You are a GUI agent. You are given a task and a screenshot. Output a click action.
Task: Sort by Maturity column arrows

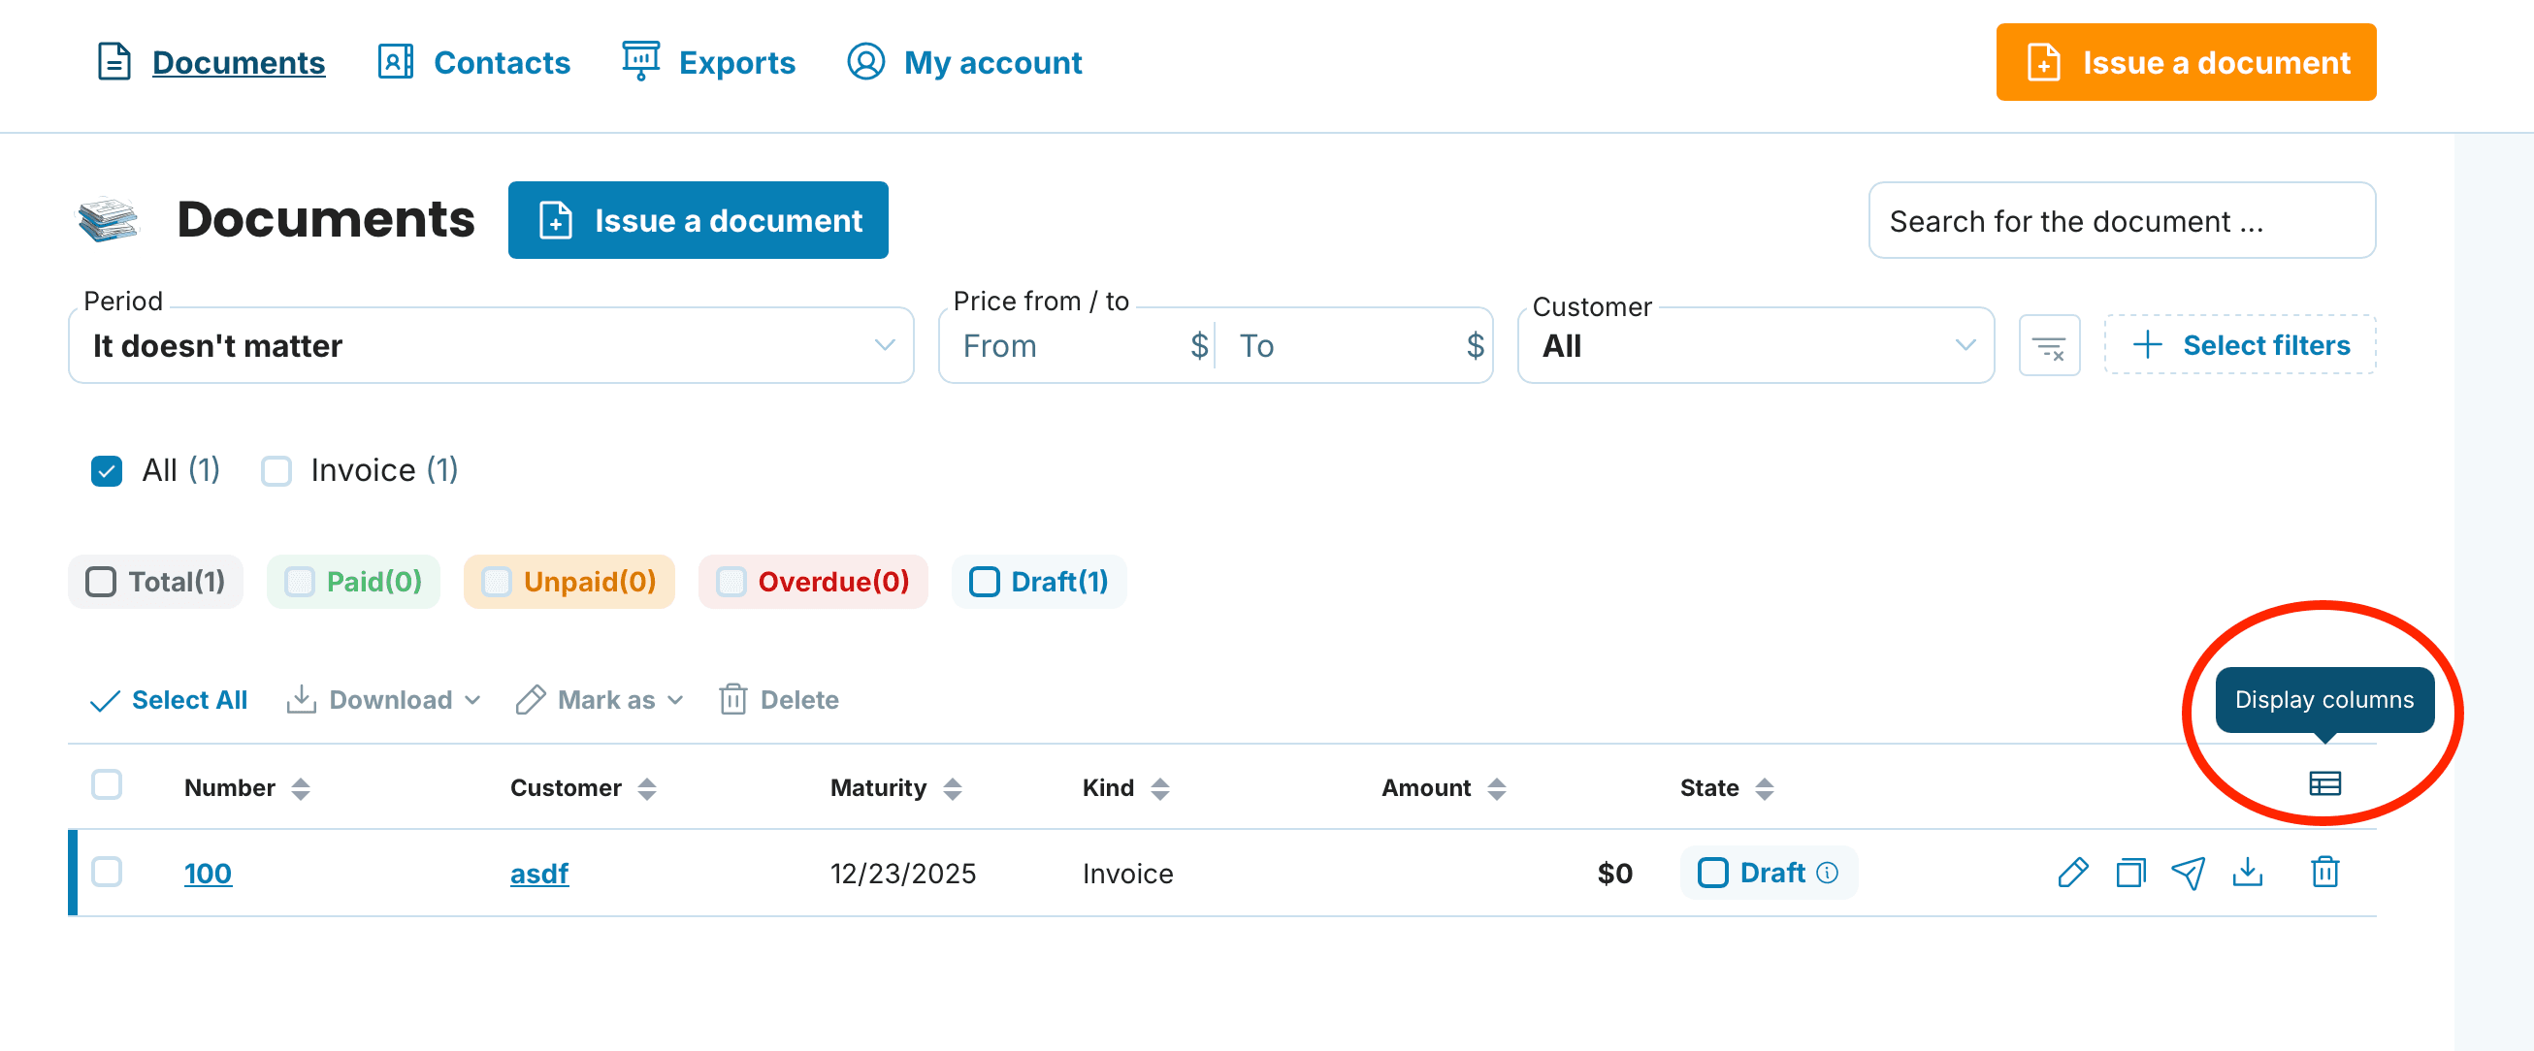pos(953,788)
